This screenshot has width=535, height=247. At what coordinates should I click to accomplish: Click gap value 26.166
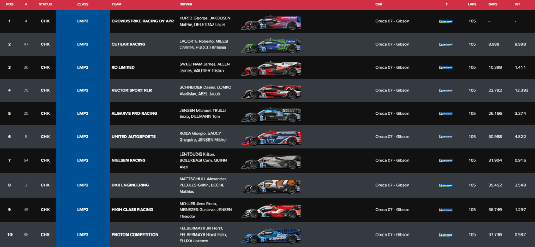495,114
